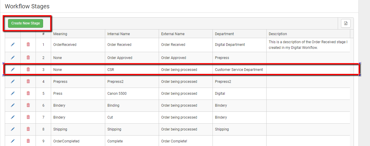Delete the Canon 5500 stage

28,93
